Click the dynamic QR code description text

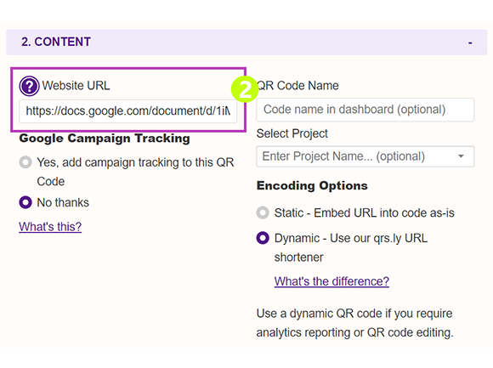pos(354,323)
